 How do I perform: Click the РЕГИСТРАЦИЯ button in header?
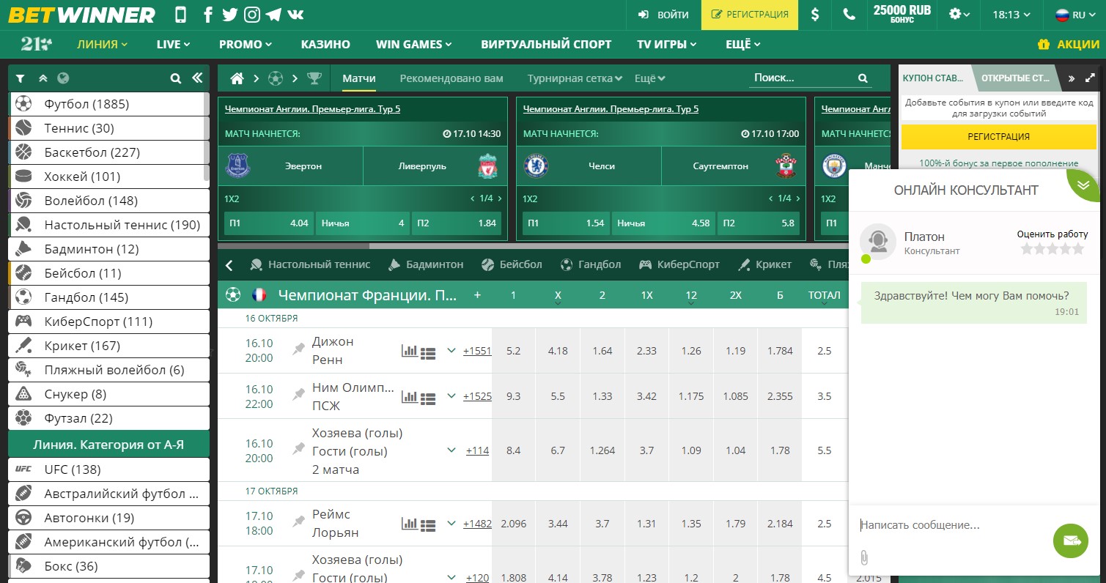click(750, 15)
